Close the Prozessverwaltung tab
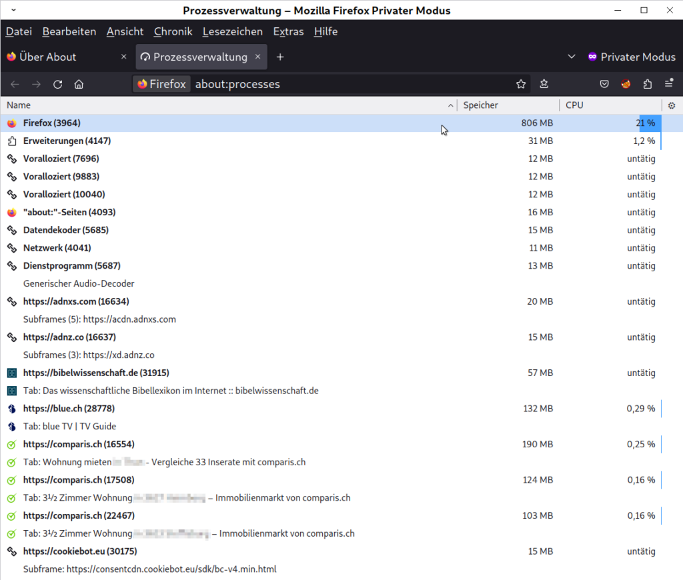Screen dimensions: 683x580 [258, 57]
